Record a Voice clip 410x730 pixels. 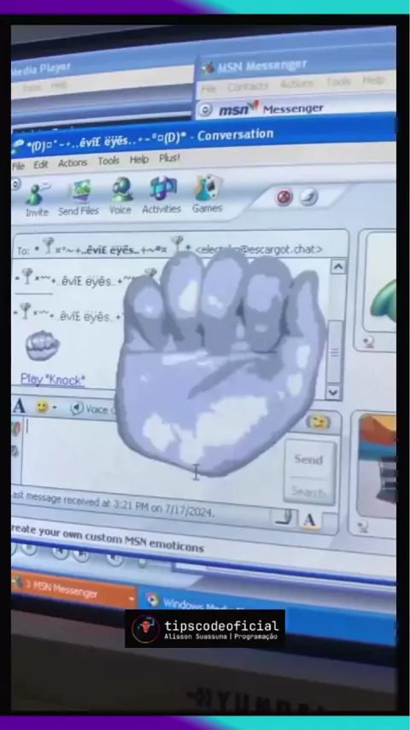tap(93, 409)
